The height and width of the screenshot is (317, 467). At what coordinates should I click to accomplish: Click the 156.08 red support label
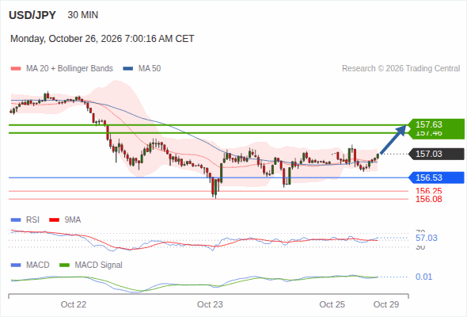pos(429,199)
